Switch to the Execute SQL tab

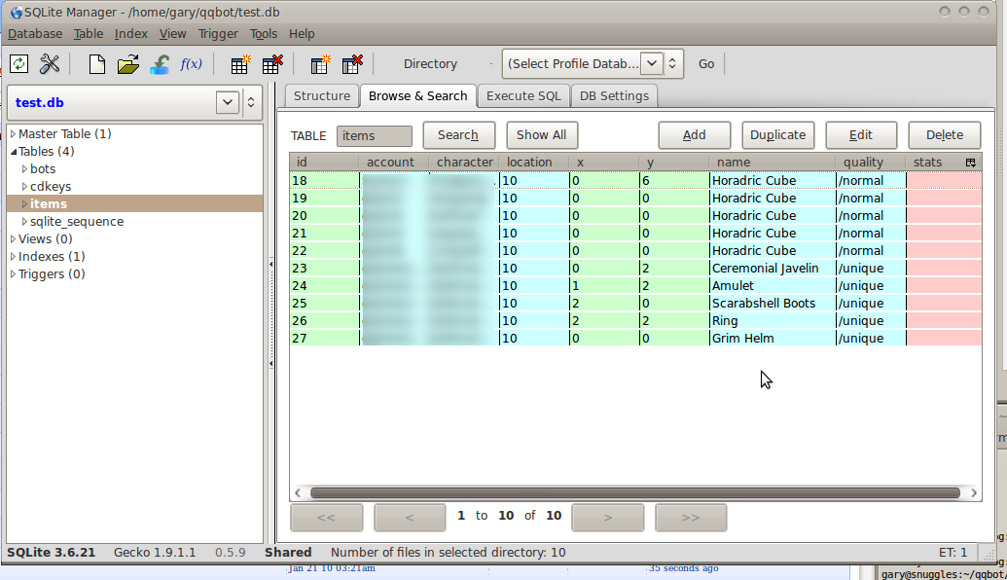[523, 95]
